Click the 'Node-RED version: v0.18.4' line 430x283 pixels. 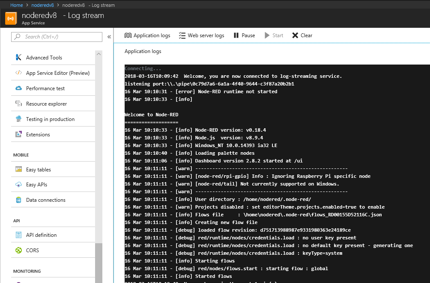[195, 130]
